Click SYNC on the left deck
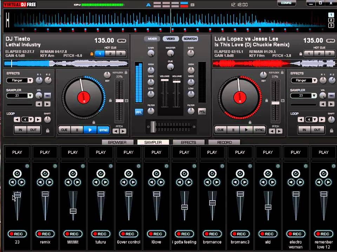The image size is (337, 252). (x=103, y=130)
